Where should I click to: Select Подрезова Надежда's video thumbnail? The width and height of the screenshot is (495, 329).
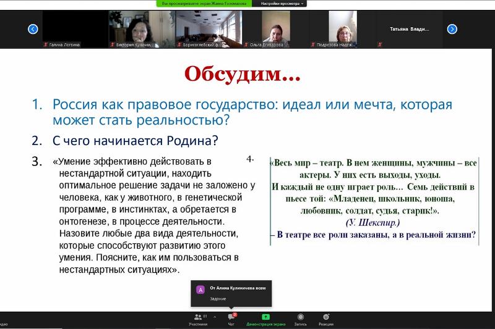(342, 29)
